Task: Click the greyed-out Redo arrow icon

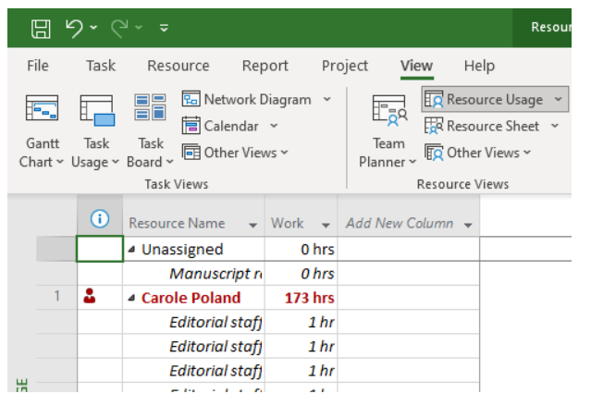Action: (x=119, y=29)
